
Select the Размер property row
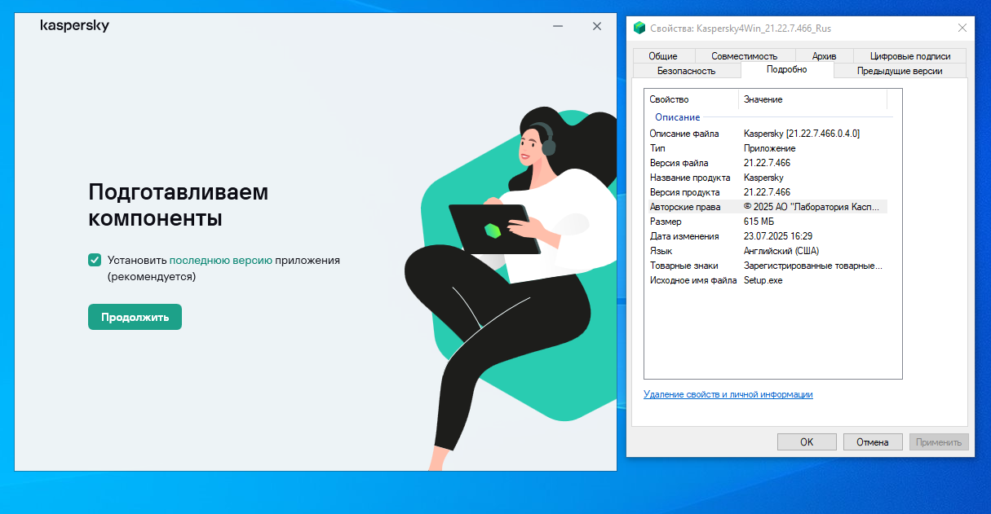coord(766,222)
